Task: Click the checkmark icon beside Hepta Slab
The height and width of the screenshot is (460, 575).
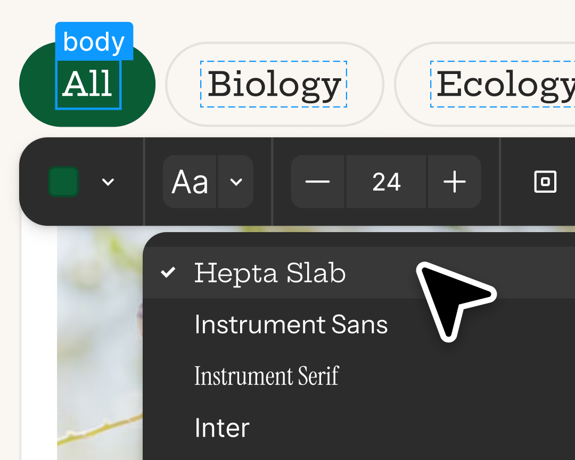Action: 168,273
